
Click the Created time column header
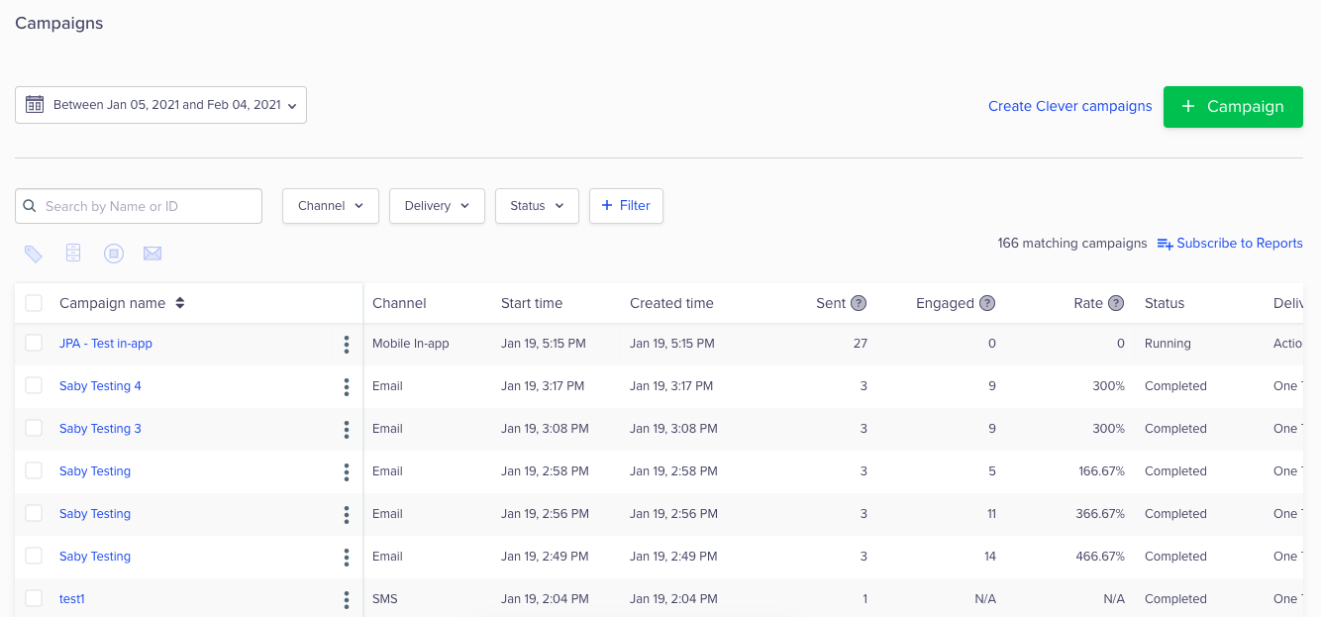(671, 303)
